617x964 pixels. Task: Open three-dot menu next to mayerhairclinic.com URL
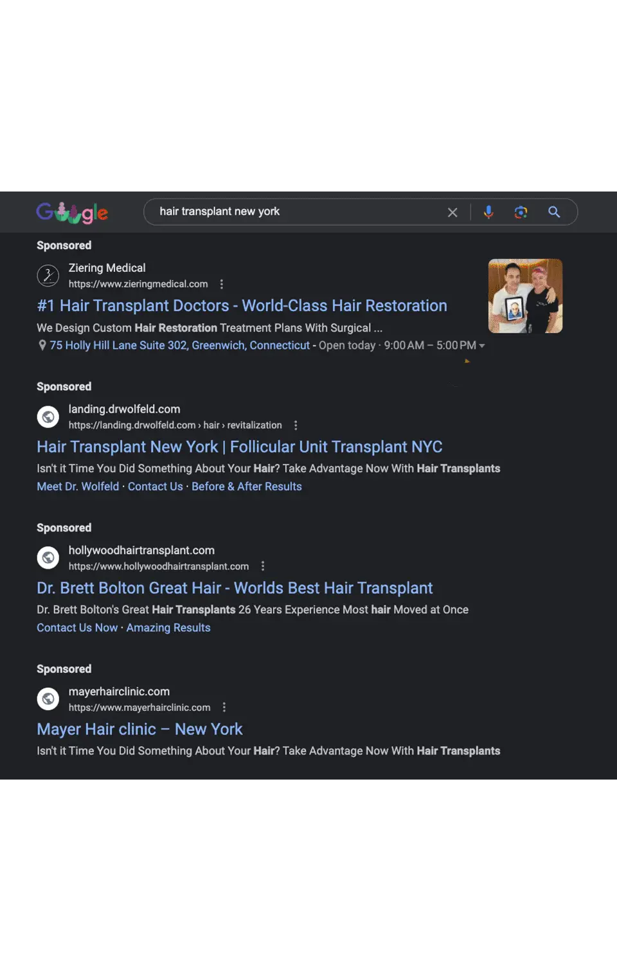pos(224,708)
